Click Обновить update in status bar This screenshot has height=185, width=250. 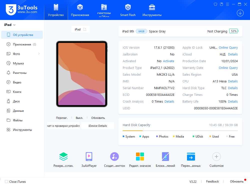pos(236,182)
